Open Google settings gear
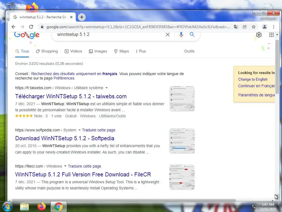Image resolution: width=282 pixels, height=212 pixels. point(259,35)
